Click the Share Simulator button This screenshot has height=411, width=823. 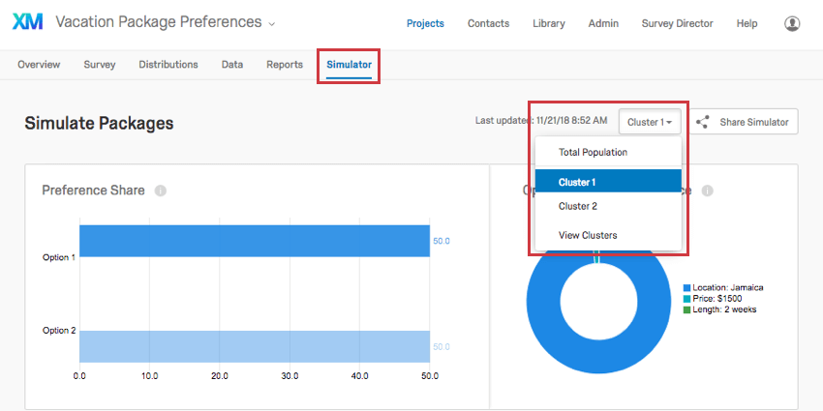click(746, 122)
